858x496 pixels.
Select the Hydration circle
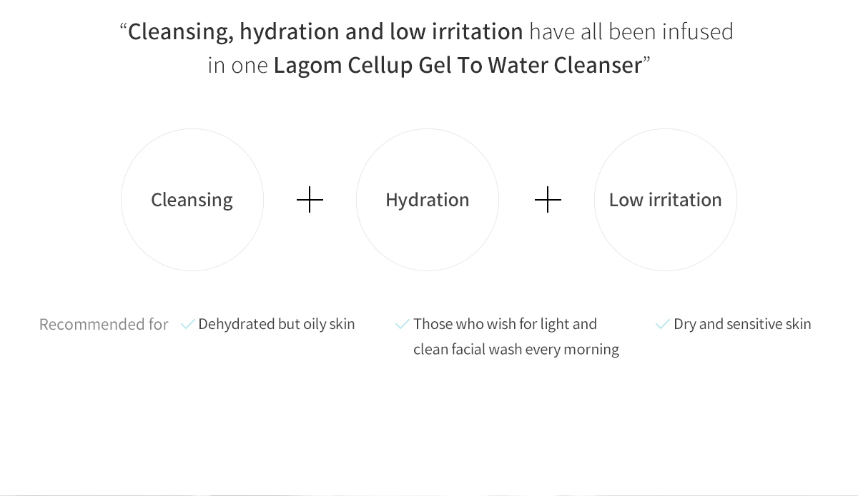tap(428, 200)
